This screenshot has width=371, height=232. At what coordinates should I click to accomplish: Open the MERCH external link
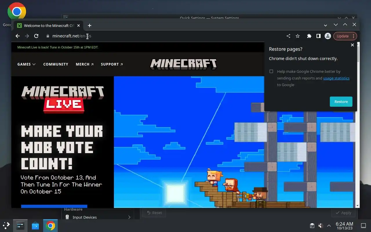pos(85,64)
